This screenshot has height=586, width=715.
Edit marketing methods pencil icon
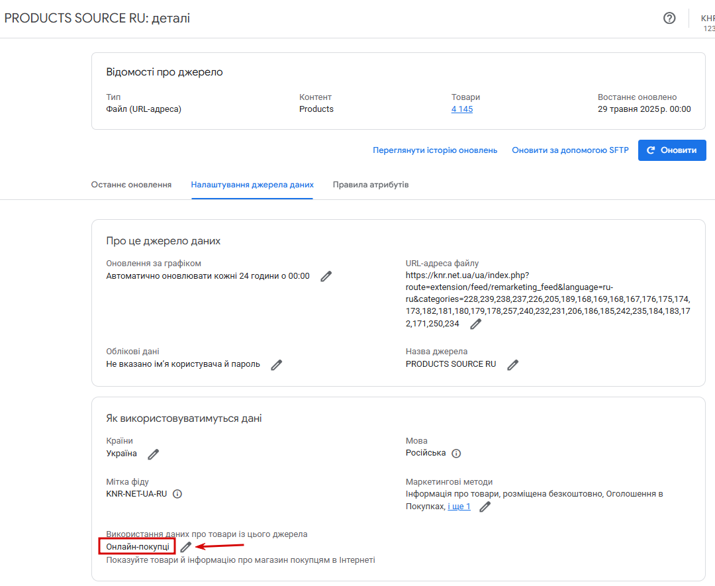coord(485,507)
